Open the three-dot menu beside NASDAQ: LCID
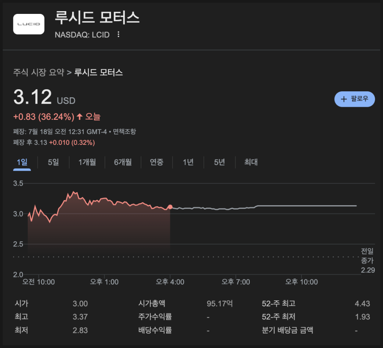The width and height of the screenshot is (383, 348). coord(119,35)
